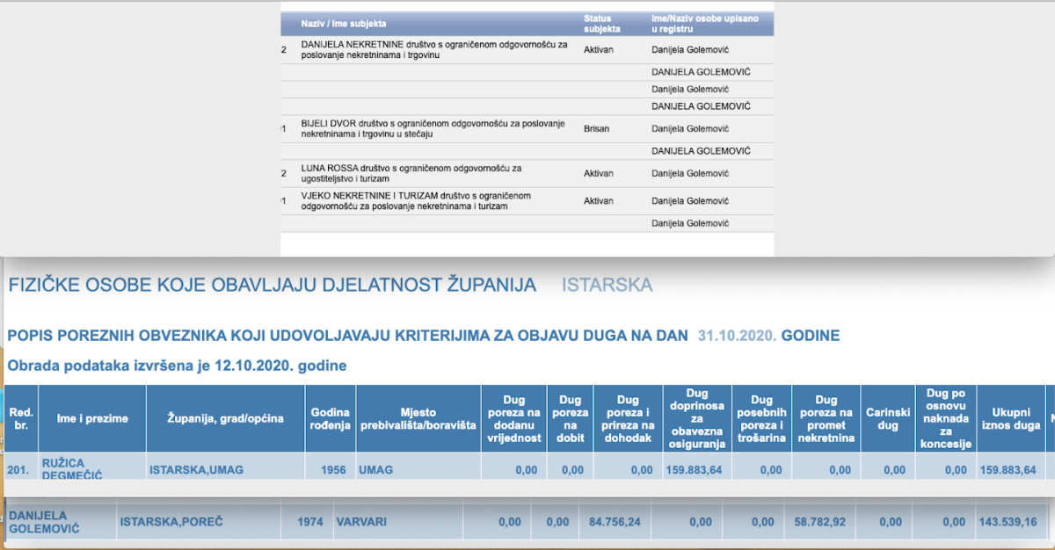Click the 'Red. br.' column header

20,418
